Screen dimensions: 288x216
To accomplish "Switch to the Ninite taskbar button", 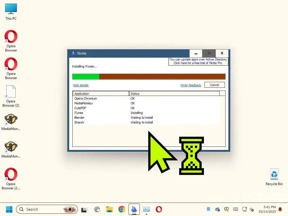I will tap(134, 209).
